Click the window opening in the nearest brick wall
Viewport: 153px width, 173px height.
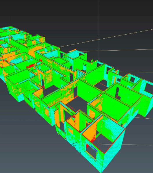(91, 152)
